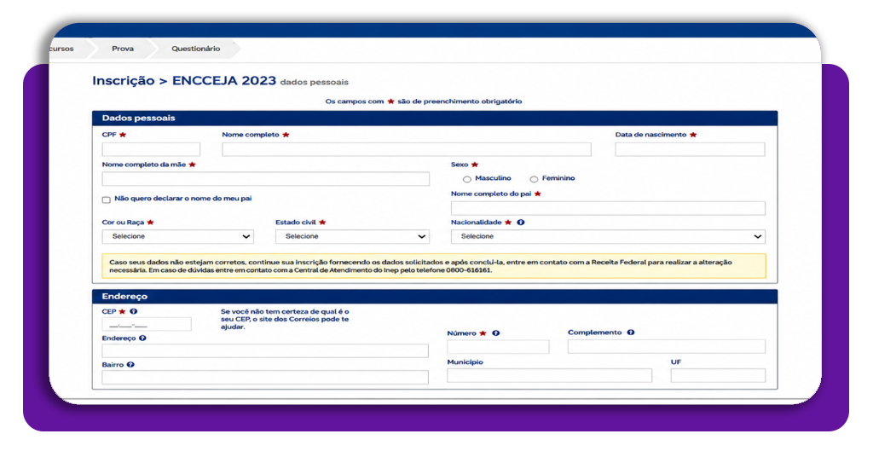Switch to the Questionário step tab
Screen dimensions: 873x457
tap(195, 49)
